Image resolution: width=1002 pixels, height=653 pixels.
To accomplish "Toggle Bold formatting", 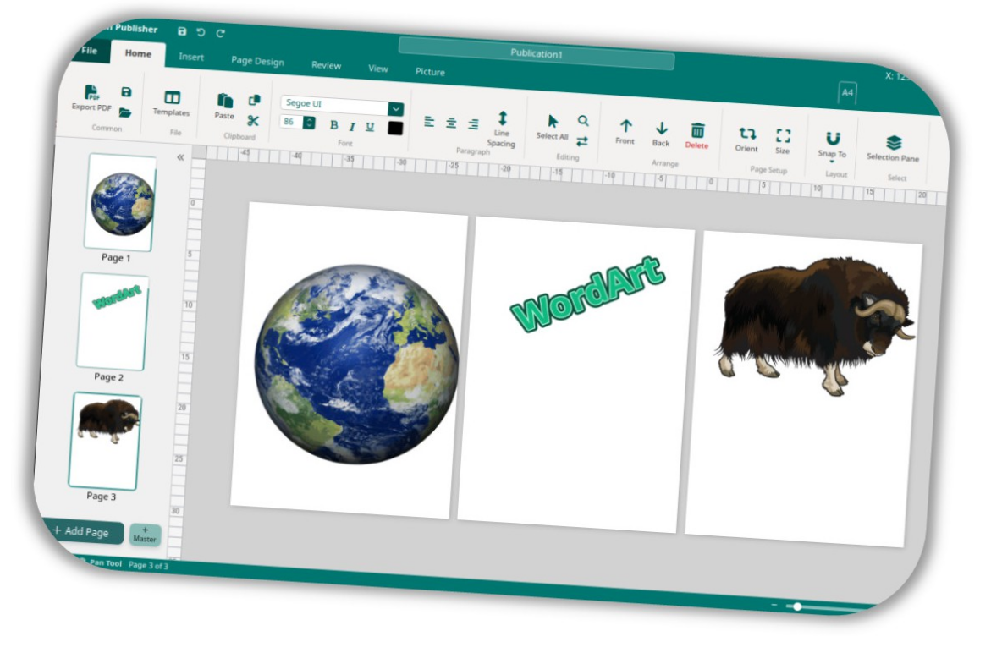I will 333,124.
